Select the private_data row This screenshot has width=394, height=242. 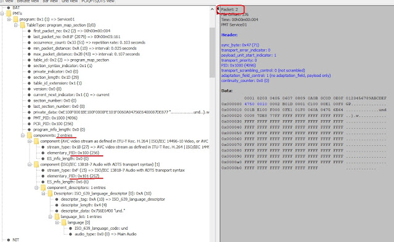[121, 112]
